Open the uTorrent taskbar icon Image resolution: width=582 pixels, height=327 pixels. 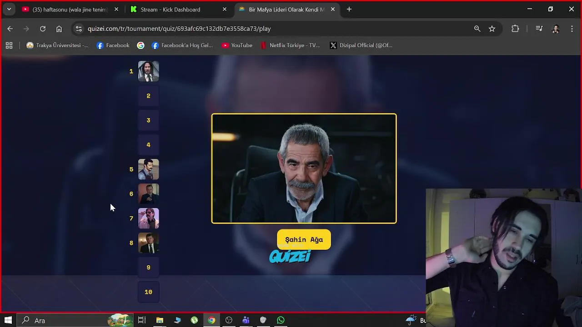point(194,320)
